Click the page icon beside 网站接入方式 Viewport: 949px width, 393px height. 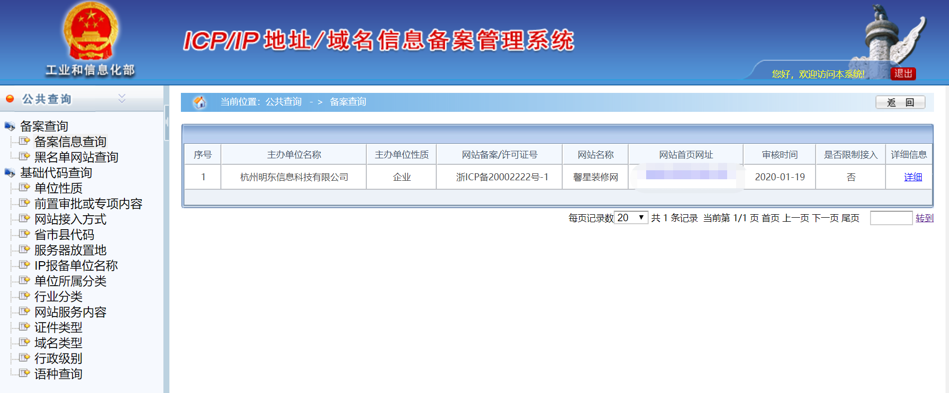[x=24, y=218]
